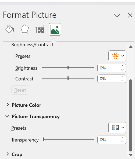Select the Picture tab icon
The image size is (135, 159).
pyautogui.click(x=55, y=29)
